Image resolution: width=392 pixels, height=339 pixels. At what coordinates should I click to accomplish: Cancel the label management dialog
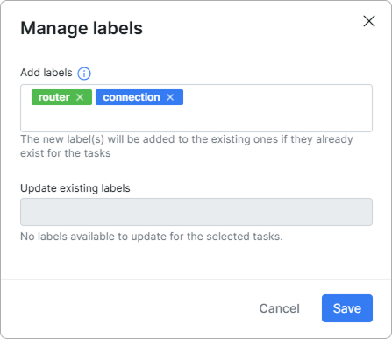point(280,308)
